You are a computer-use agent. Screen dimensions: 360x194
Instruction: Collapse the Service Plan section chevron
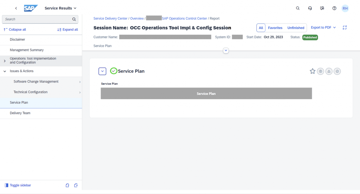pos(102,71)
